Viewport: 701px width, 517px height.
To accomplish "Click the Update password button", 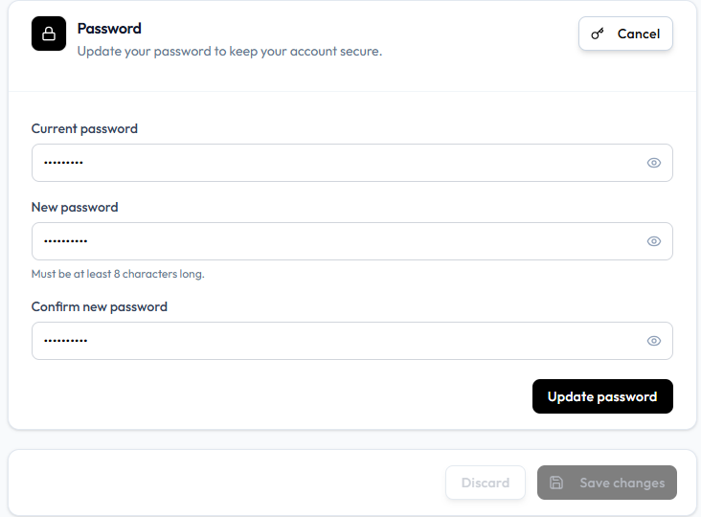I will coord(602,396).
